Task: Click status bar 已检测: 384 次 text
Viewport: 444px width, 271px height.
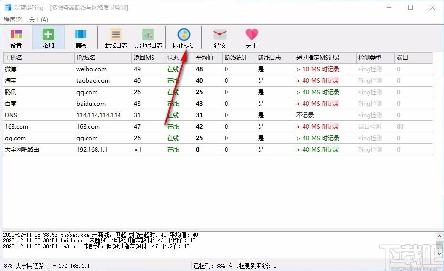Action: pos(214,266)
